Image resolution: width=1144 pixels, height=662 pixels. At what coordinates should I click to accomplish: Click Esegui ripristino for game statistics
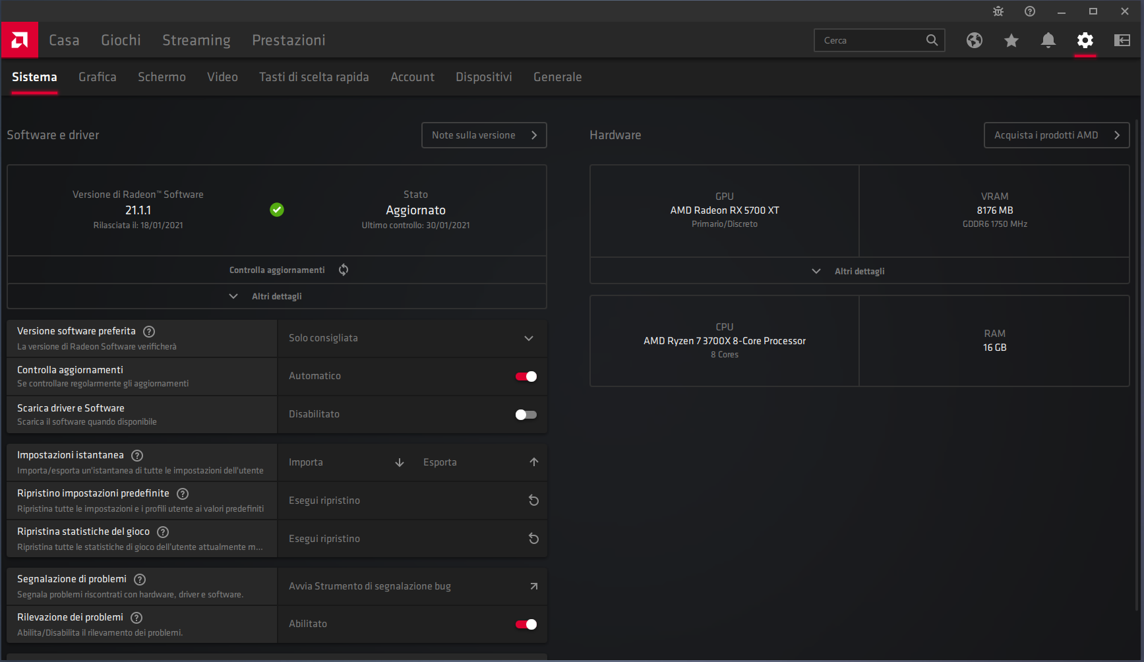pyautogui.click(x=412, y=539)
